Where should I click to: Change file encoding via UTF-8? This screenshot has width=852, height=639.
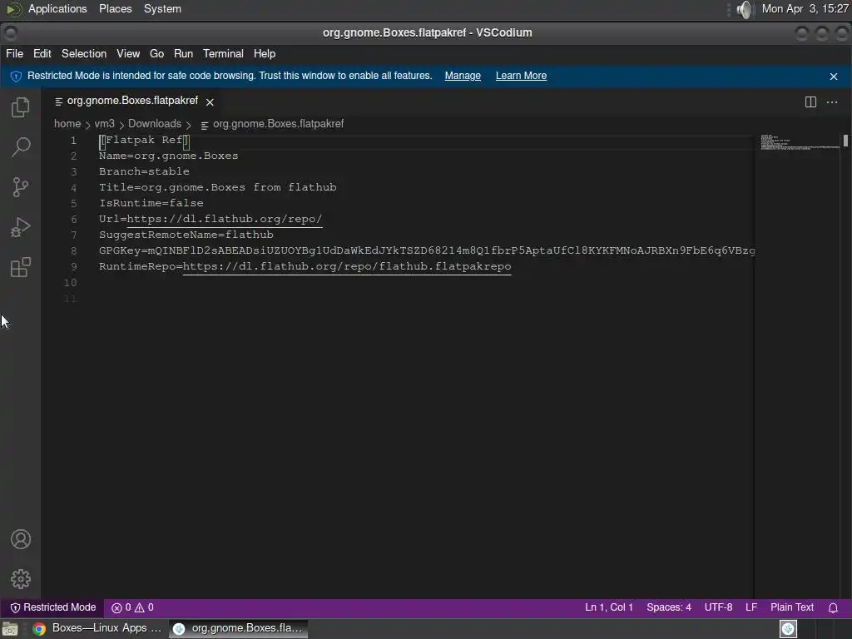pyautogui.click(x=718, y=607)
